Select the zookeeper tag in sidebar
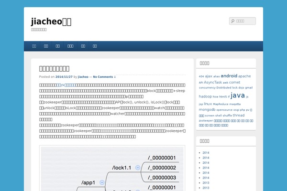 (206, 121)
